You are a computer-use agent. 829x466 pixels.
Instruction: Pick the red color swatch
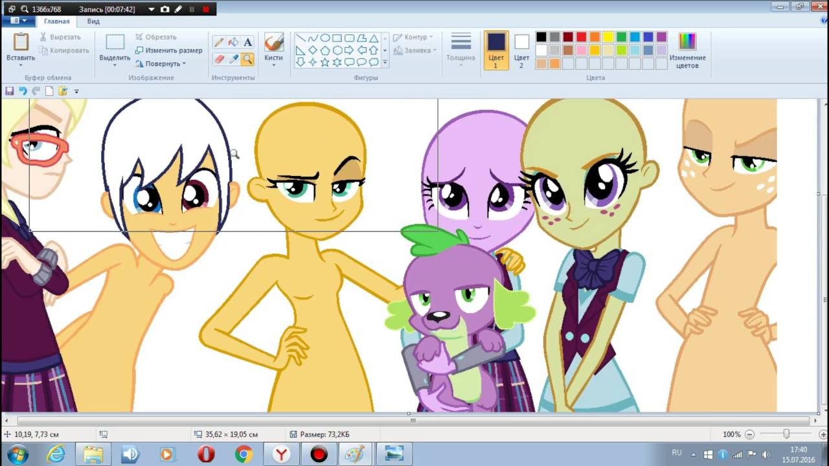point(581,37)
